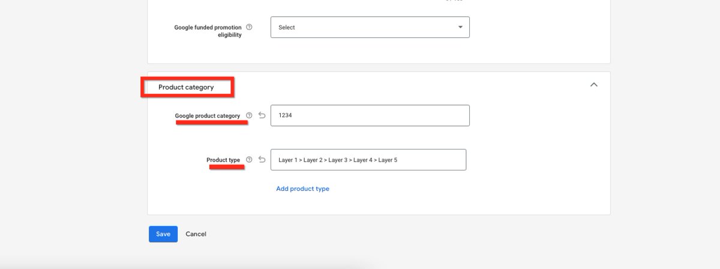Click the Google product category label
720x269 pixels.
[208, 115]
